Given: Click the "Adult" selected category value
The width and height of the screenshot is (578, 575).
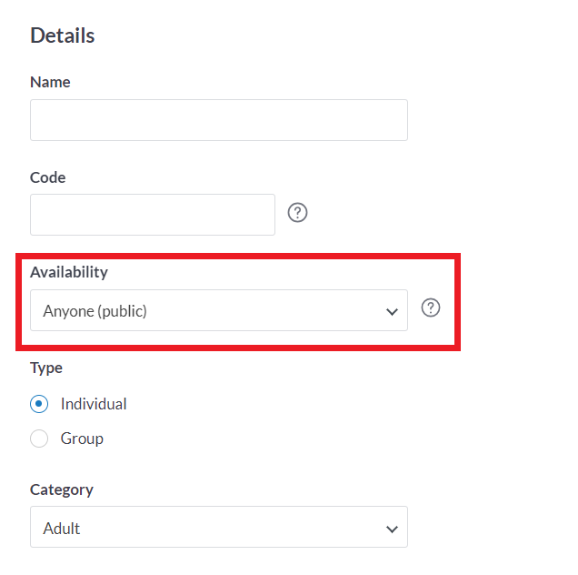Looking at the screenshot, I should click(62, 528).
